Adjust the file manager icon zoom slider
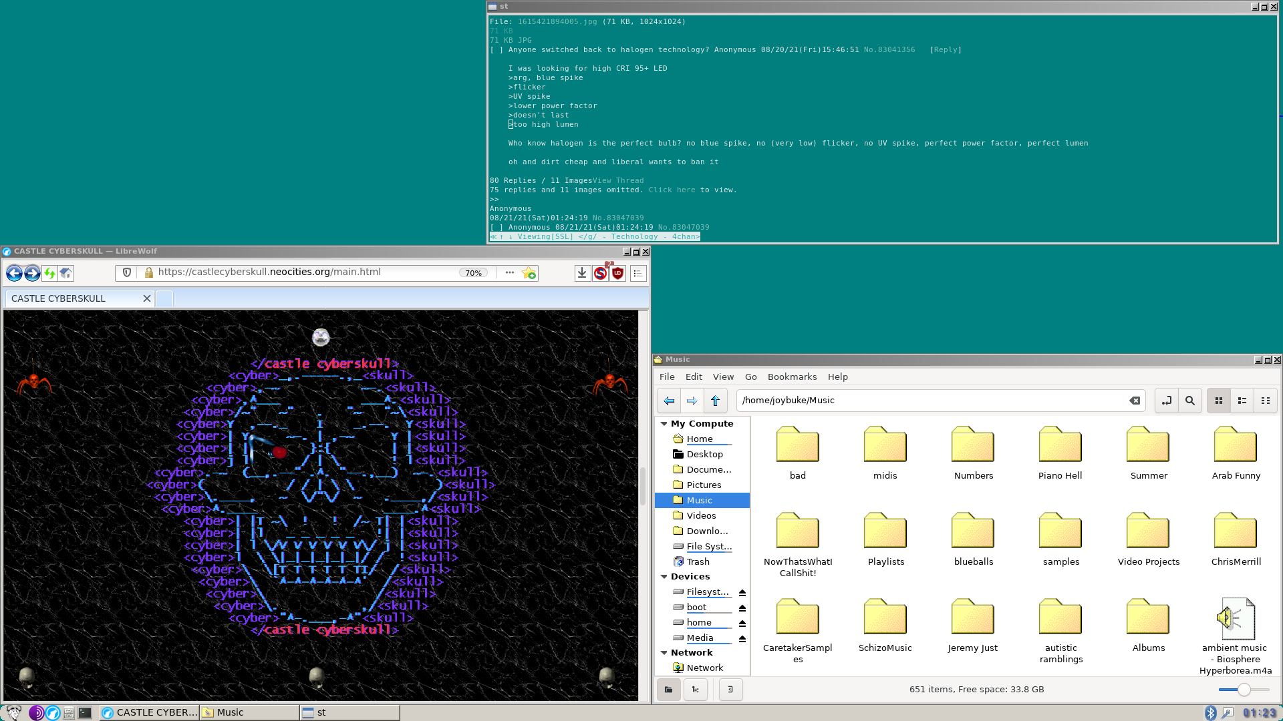Viewport: 1283px width, 721px height. pos(1244,690)
